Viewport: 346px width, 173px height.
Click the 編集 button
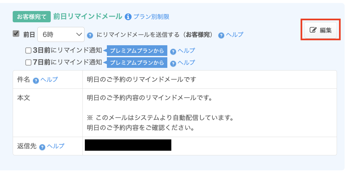coord(321,30)
